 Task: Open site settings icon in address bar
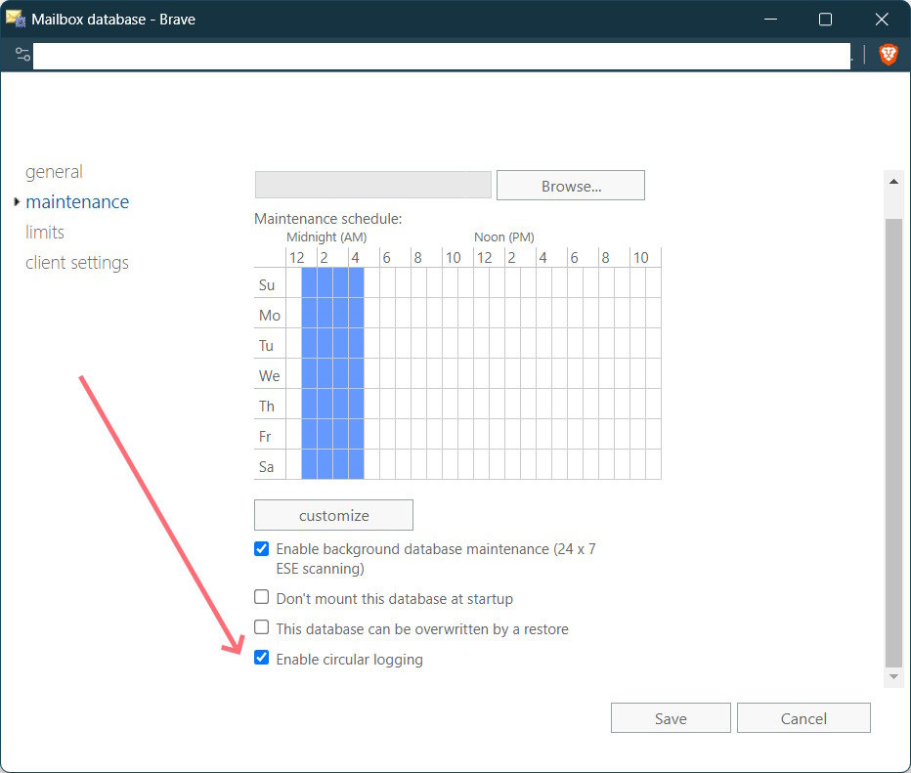(23, 55)
